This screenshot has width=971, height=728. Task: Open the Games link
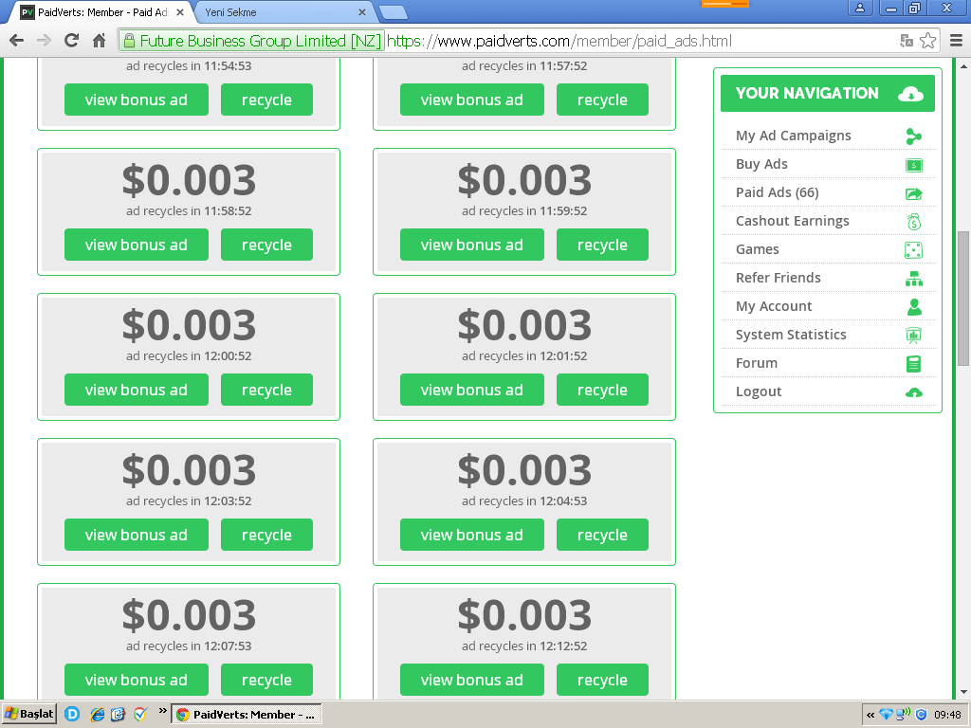click(x=758, y=249)
